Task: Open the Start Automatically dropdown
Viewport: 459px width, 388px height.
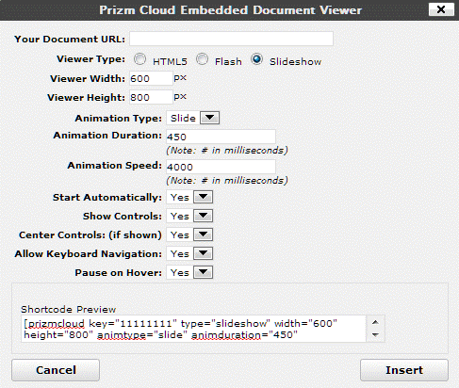Action: [189, 197]
